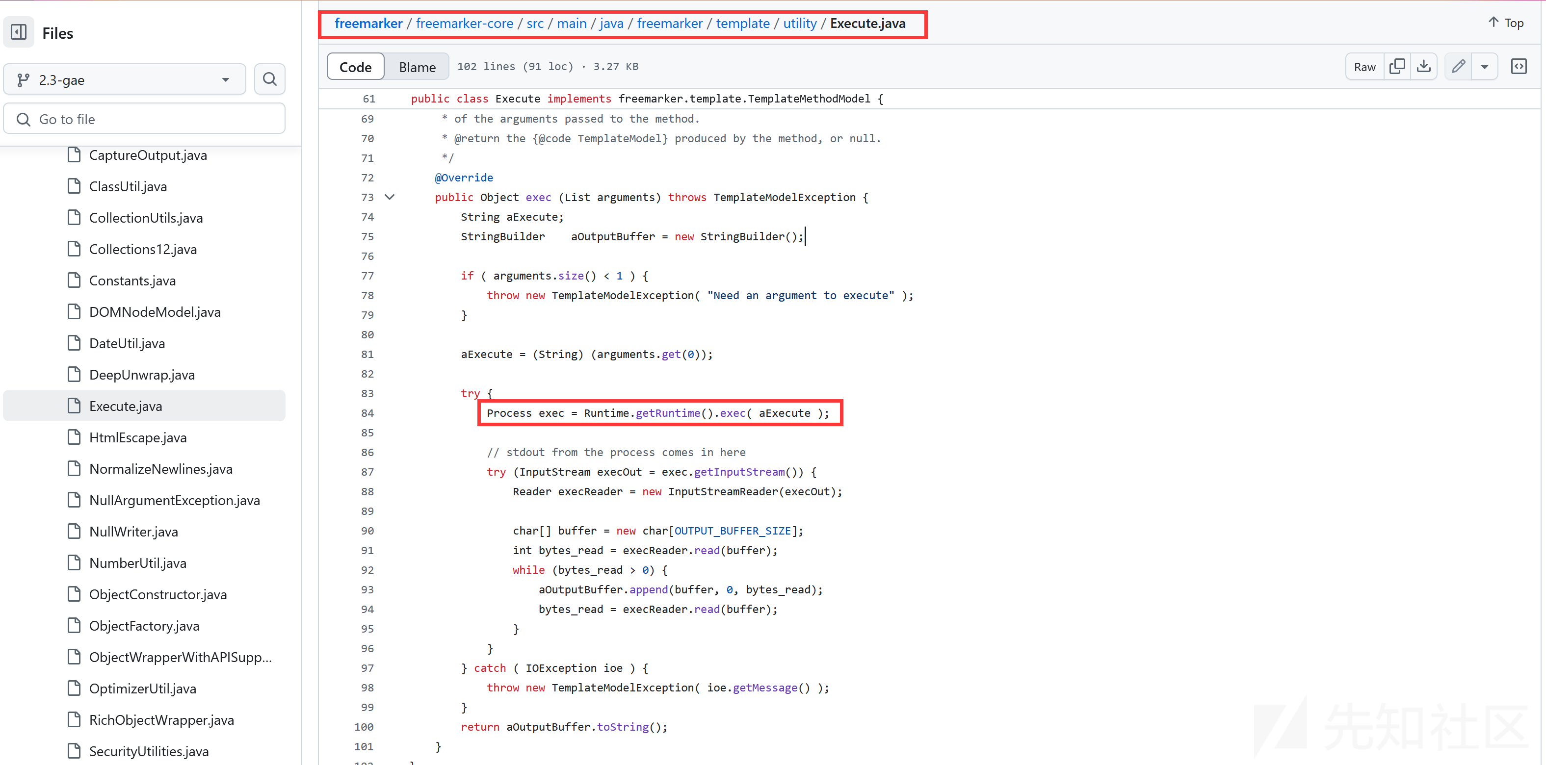Navigate to freemarker-core breadcrumb folder

[x=465, y=24]
